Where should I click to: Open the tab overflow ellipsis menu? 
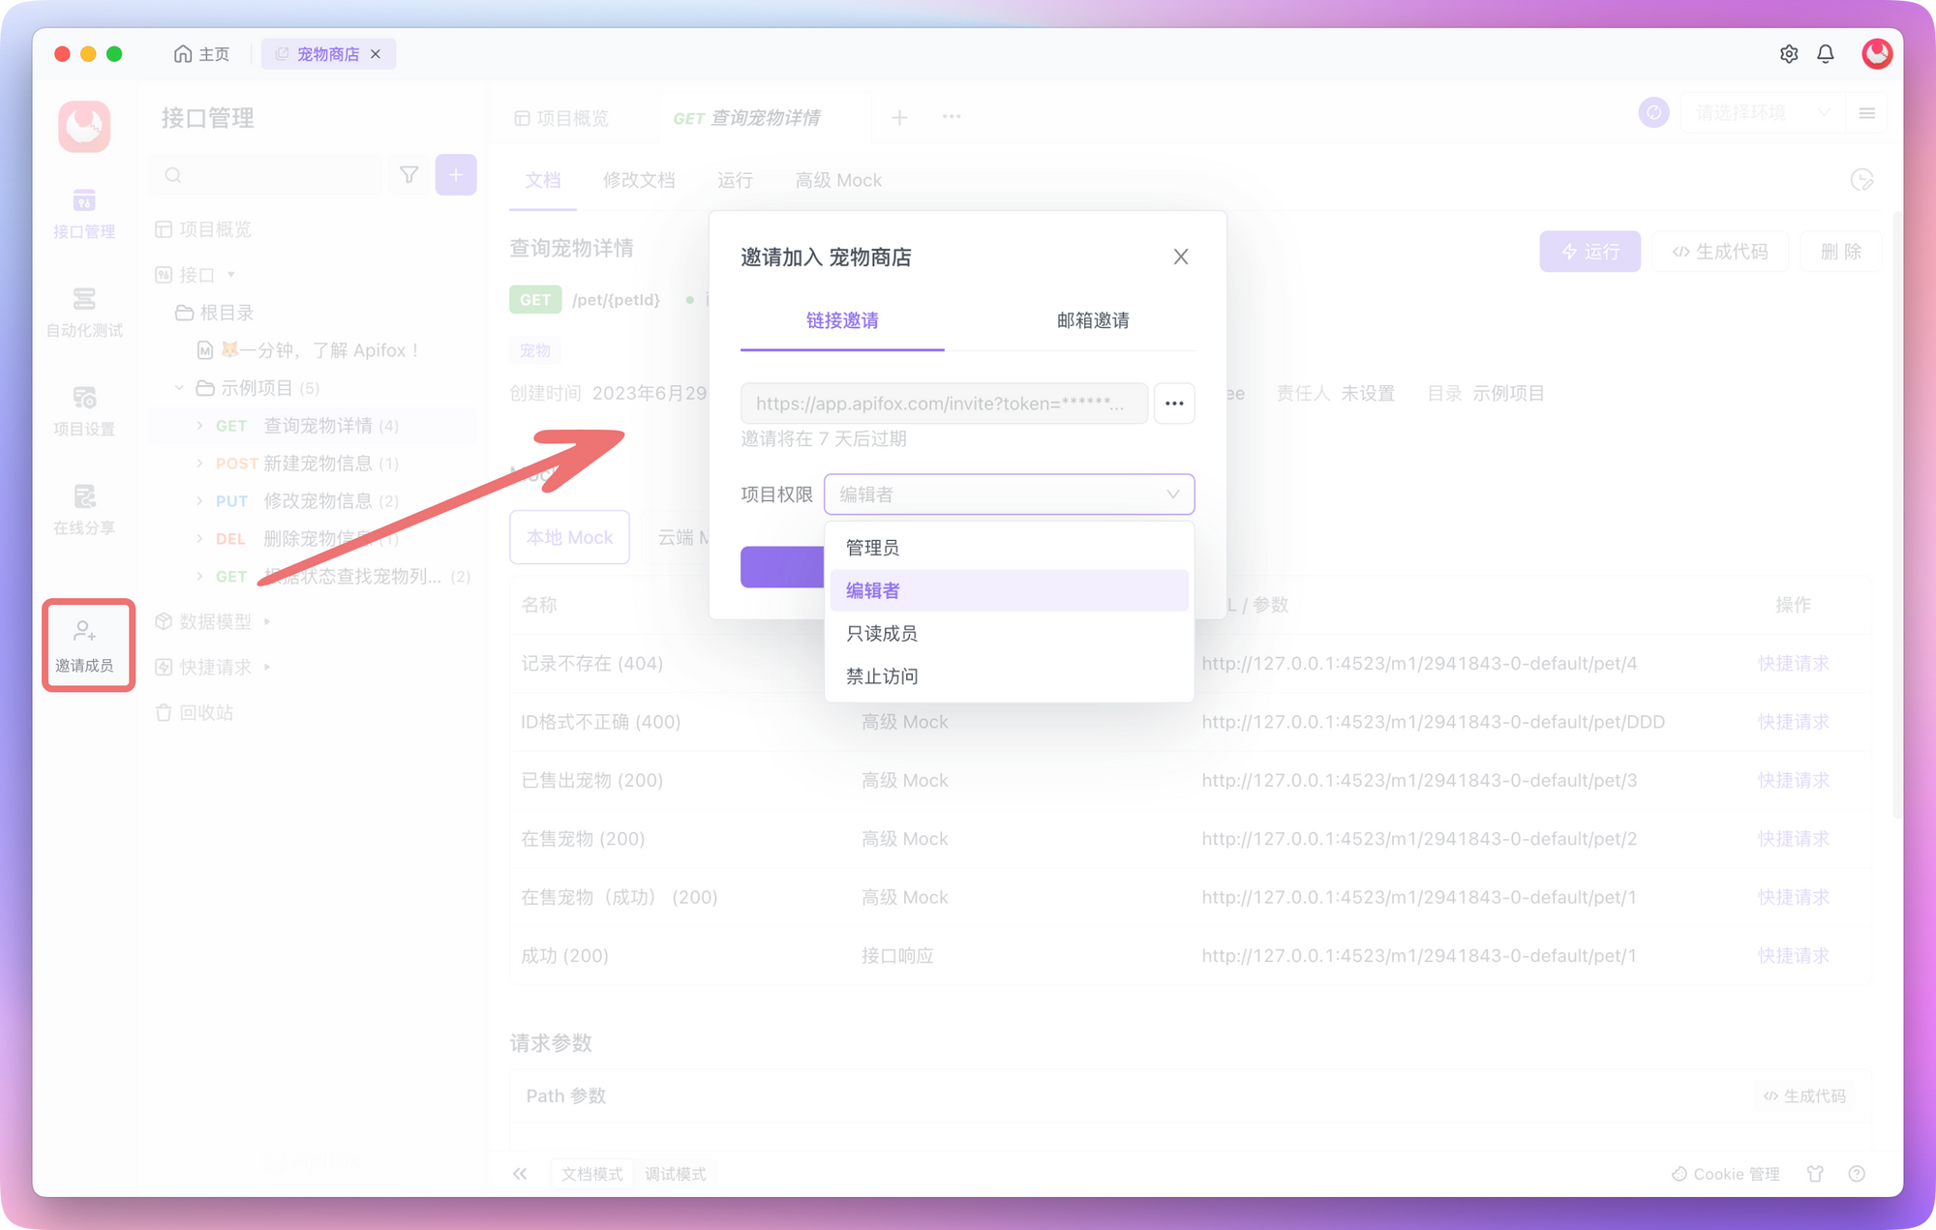coord(952,117)
